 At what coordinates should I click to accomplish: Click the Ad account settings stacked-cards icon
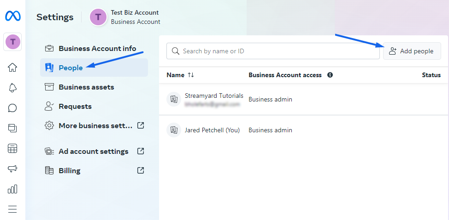point(49,151)
